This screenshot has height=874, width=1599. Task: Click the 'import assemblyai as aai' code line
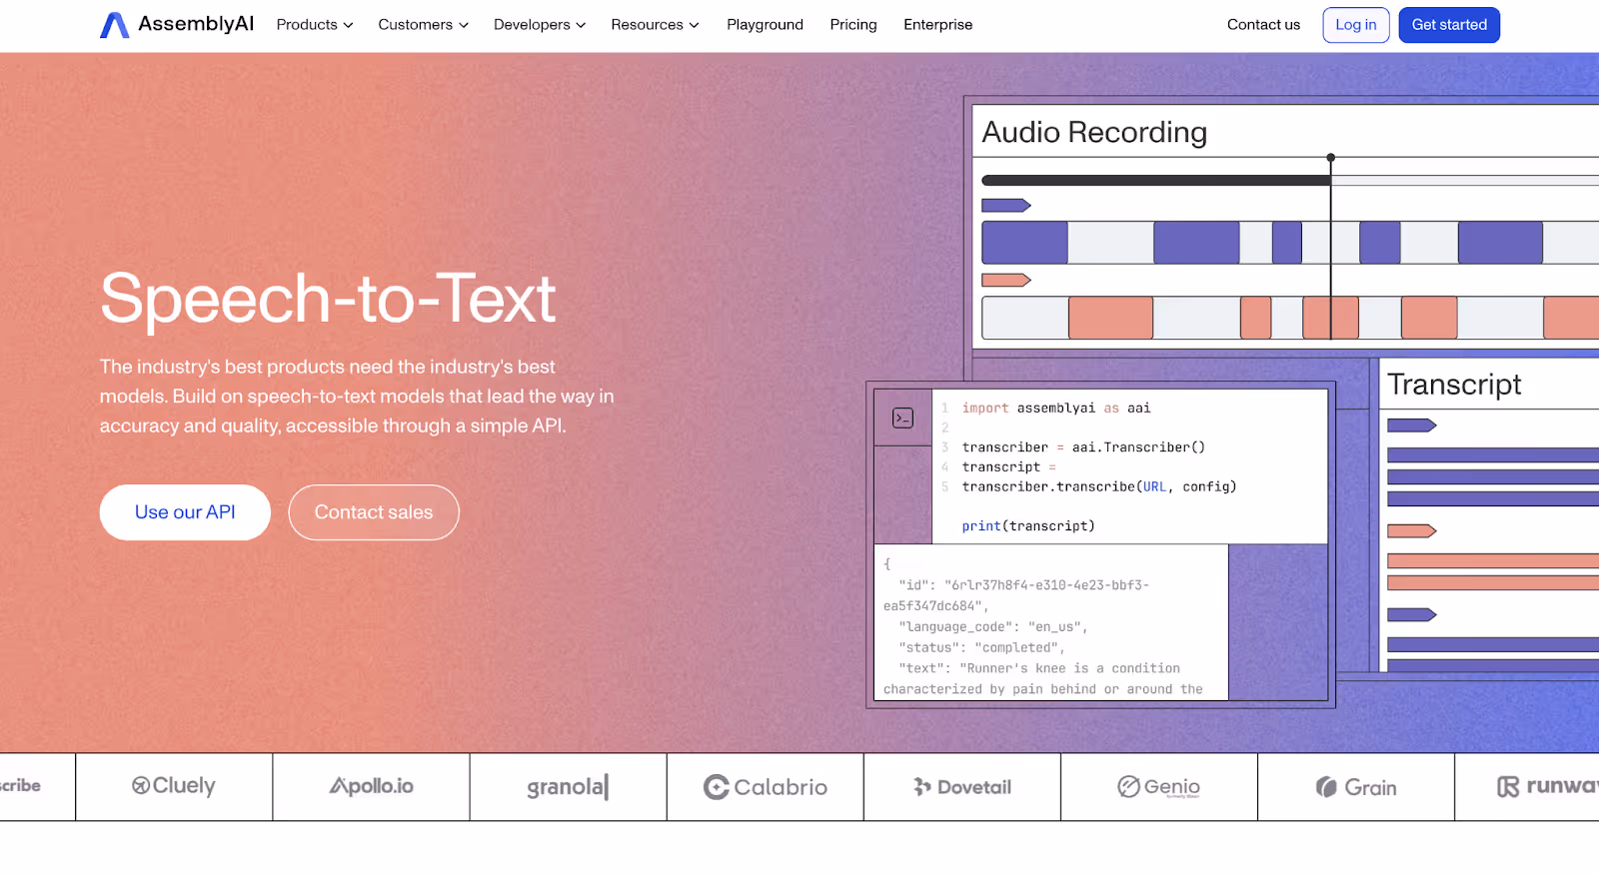pyautogui.click(x=1056, y=409)
